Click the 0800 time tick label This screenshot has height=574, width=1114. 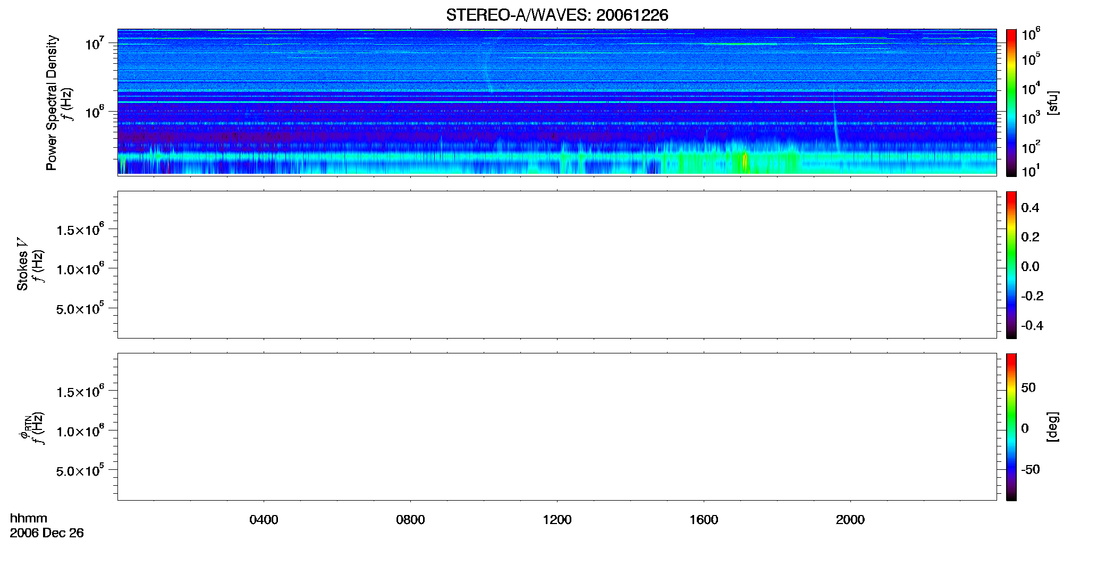point(410,520)
